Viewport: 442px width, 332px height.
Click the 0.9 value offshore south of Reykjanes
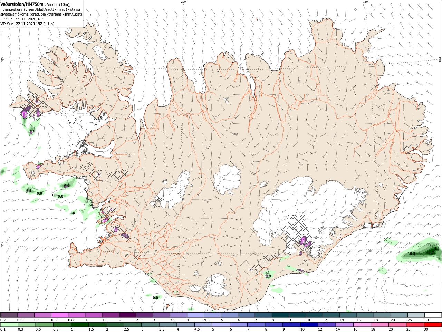[x=155, y=297]
